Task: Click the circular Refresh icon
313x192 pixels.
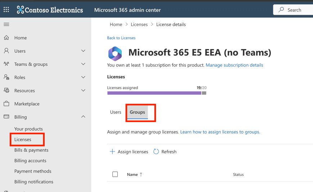Action: (156, 151)
